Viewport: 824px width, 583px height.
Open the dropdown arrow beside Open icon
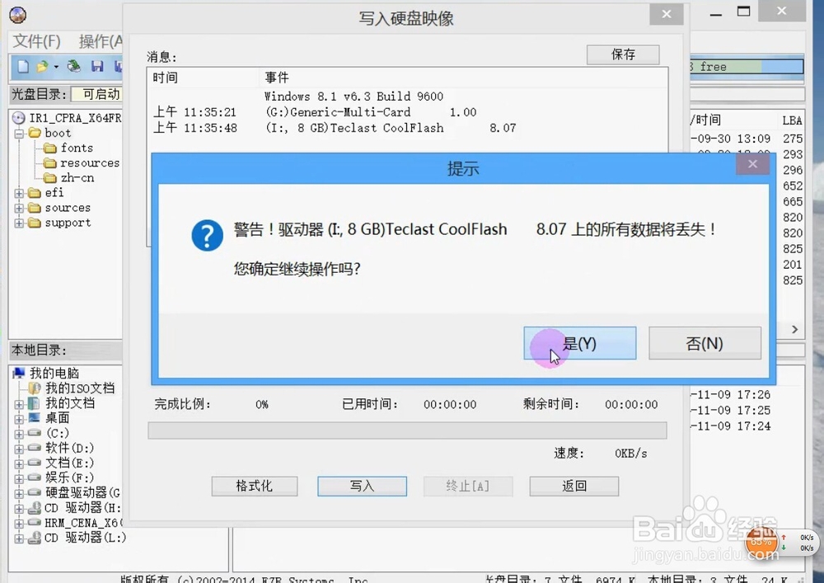[x=56, y=67]
